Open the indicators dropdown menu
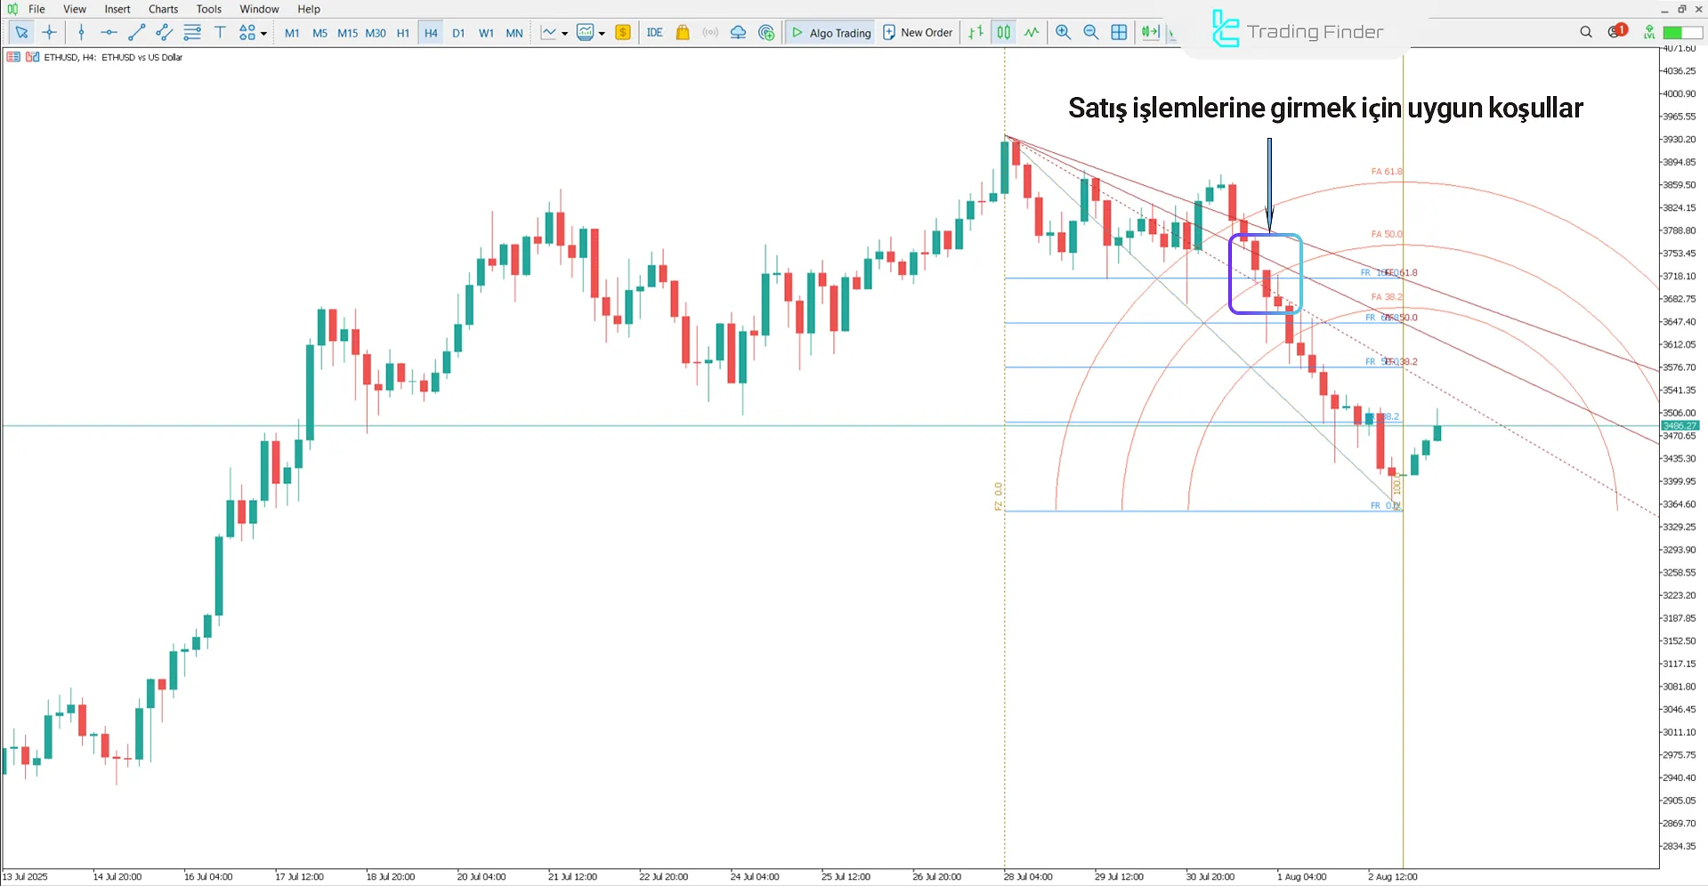 pos(602,32)
